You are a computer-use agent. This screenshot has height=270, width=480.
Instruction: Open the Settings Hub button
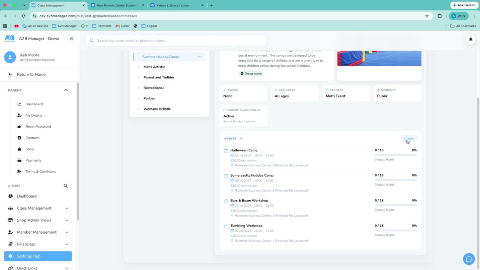click(x=38, y=256)
